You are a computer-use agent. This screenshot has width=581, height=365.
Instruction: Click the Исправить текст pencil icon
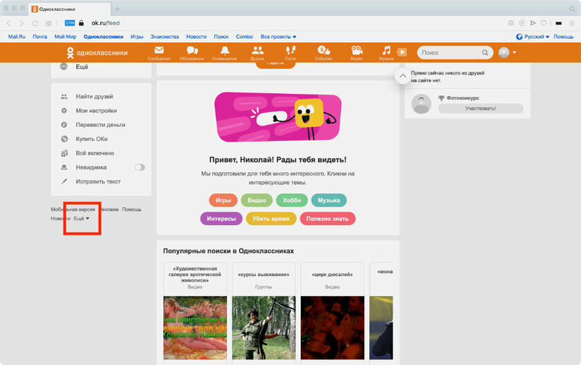click(x=64, y=181)
